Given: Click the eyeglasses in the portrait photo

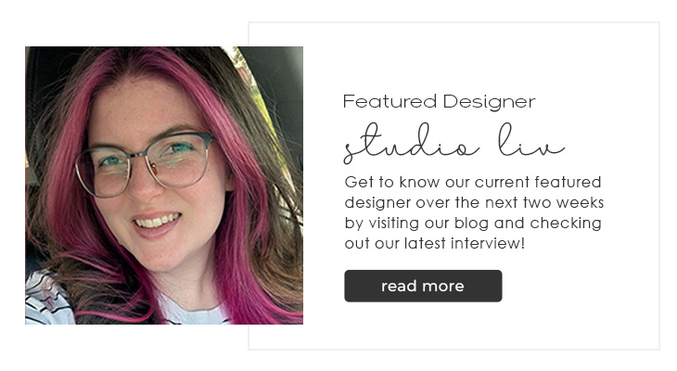Looking at the screenshot, I should click(144, 165).
